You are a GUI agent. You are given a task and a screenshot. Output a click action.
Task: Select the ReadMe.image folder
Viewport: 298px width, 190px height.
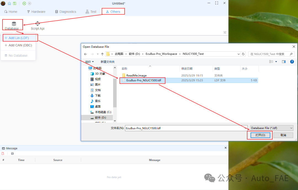click(x=136, y=75)
